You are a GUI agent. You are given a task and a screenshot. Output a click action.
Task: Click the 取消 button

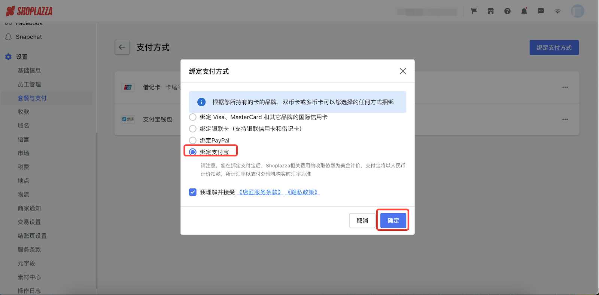pos(362,221)
